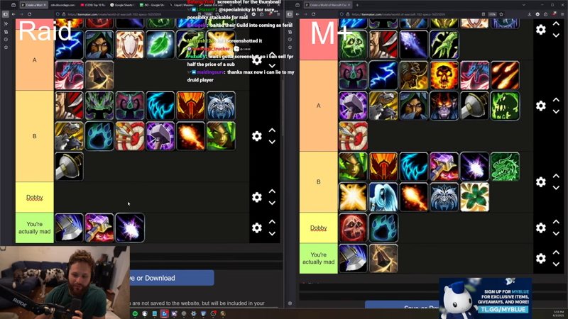Pick the hooded rogue icon in Raid A tier
The image size is (568, 319).
(x=99, y=45)
